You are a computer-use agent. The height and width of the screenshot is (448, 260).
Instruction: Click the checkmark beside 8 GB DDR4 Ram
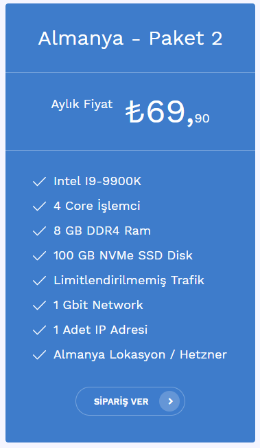coord(39,231)
